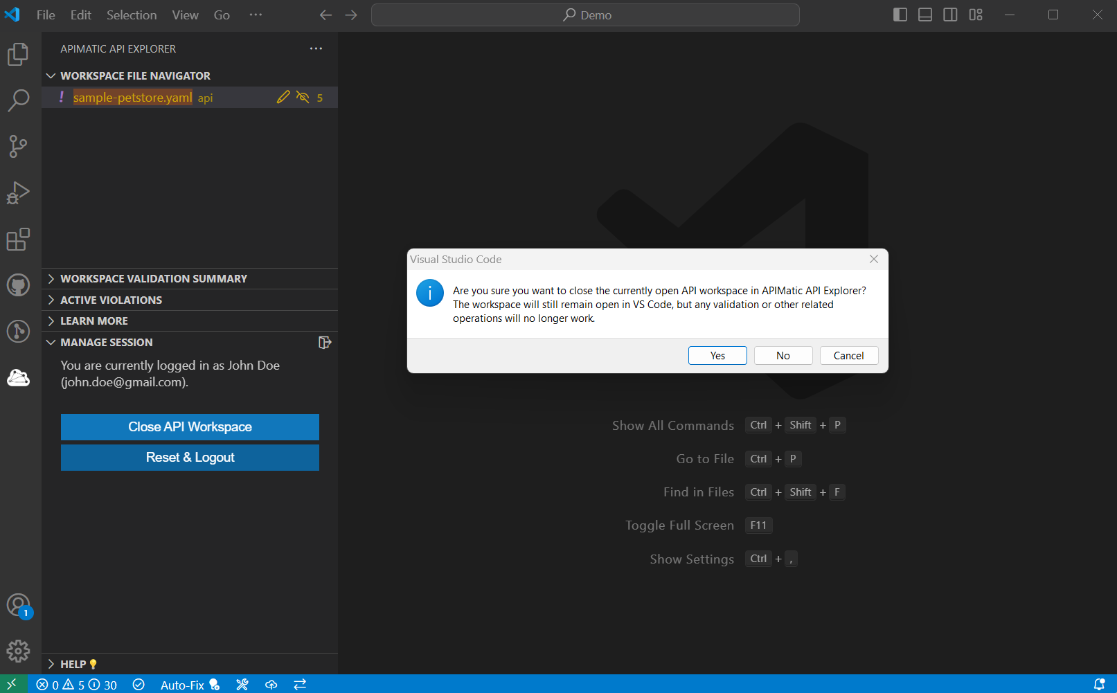Toggle the Secondary Side Bar layout icon
The image size is (1117, 693).
(950, 15)
